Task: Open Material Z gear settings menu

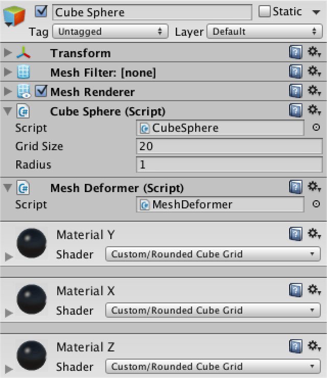Action: 314,346
